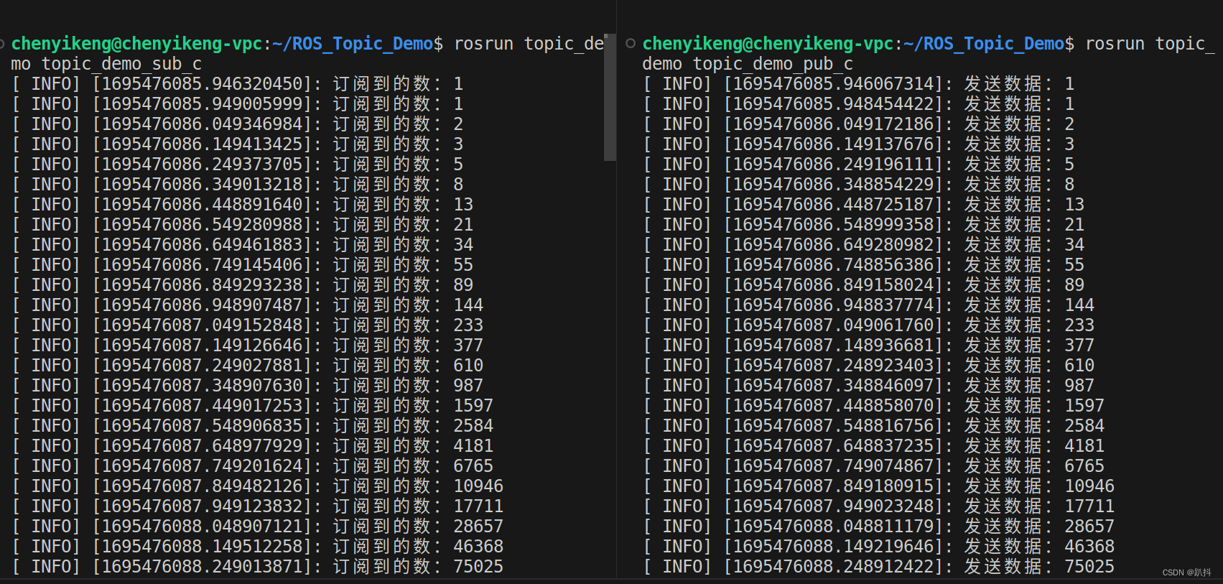
Task: Click the left terminal scrollbar thumb
Action: point(610,96)
